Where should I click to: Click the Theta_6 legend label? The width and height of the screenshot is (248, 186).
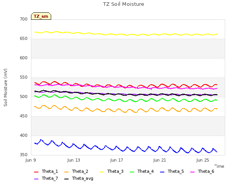[206, 171]
